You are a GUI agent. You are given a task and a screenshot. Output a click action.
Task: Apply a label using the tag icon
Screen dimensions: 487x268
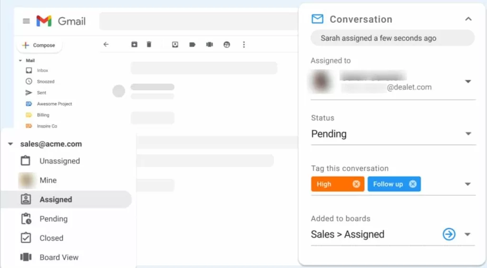pyautogui.click(x=192, y=45)
